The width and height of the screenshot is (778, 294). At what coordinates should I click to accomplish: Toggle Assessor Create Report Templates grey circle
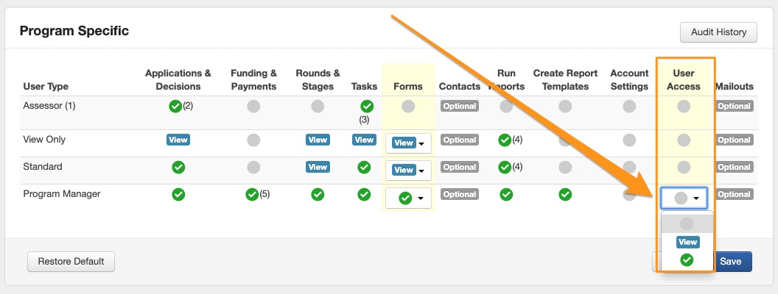565,107
